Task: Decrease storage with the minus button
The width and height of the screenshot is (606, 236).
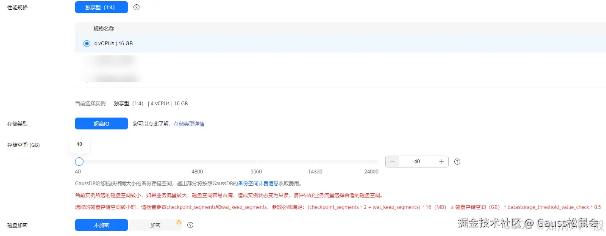Action: (x=392, y=162)
